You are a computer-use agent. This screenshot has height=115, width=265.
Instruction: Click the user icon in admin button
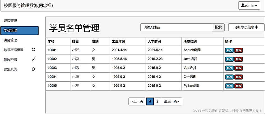click(243, 5)
